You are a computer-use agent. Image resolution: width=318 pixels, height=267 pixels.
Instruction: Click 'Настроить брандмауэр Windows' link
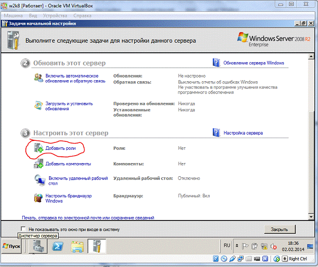(x=69, y=198)
